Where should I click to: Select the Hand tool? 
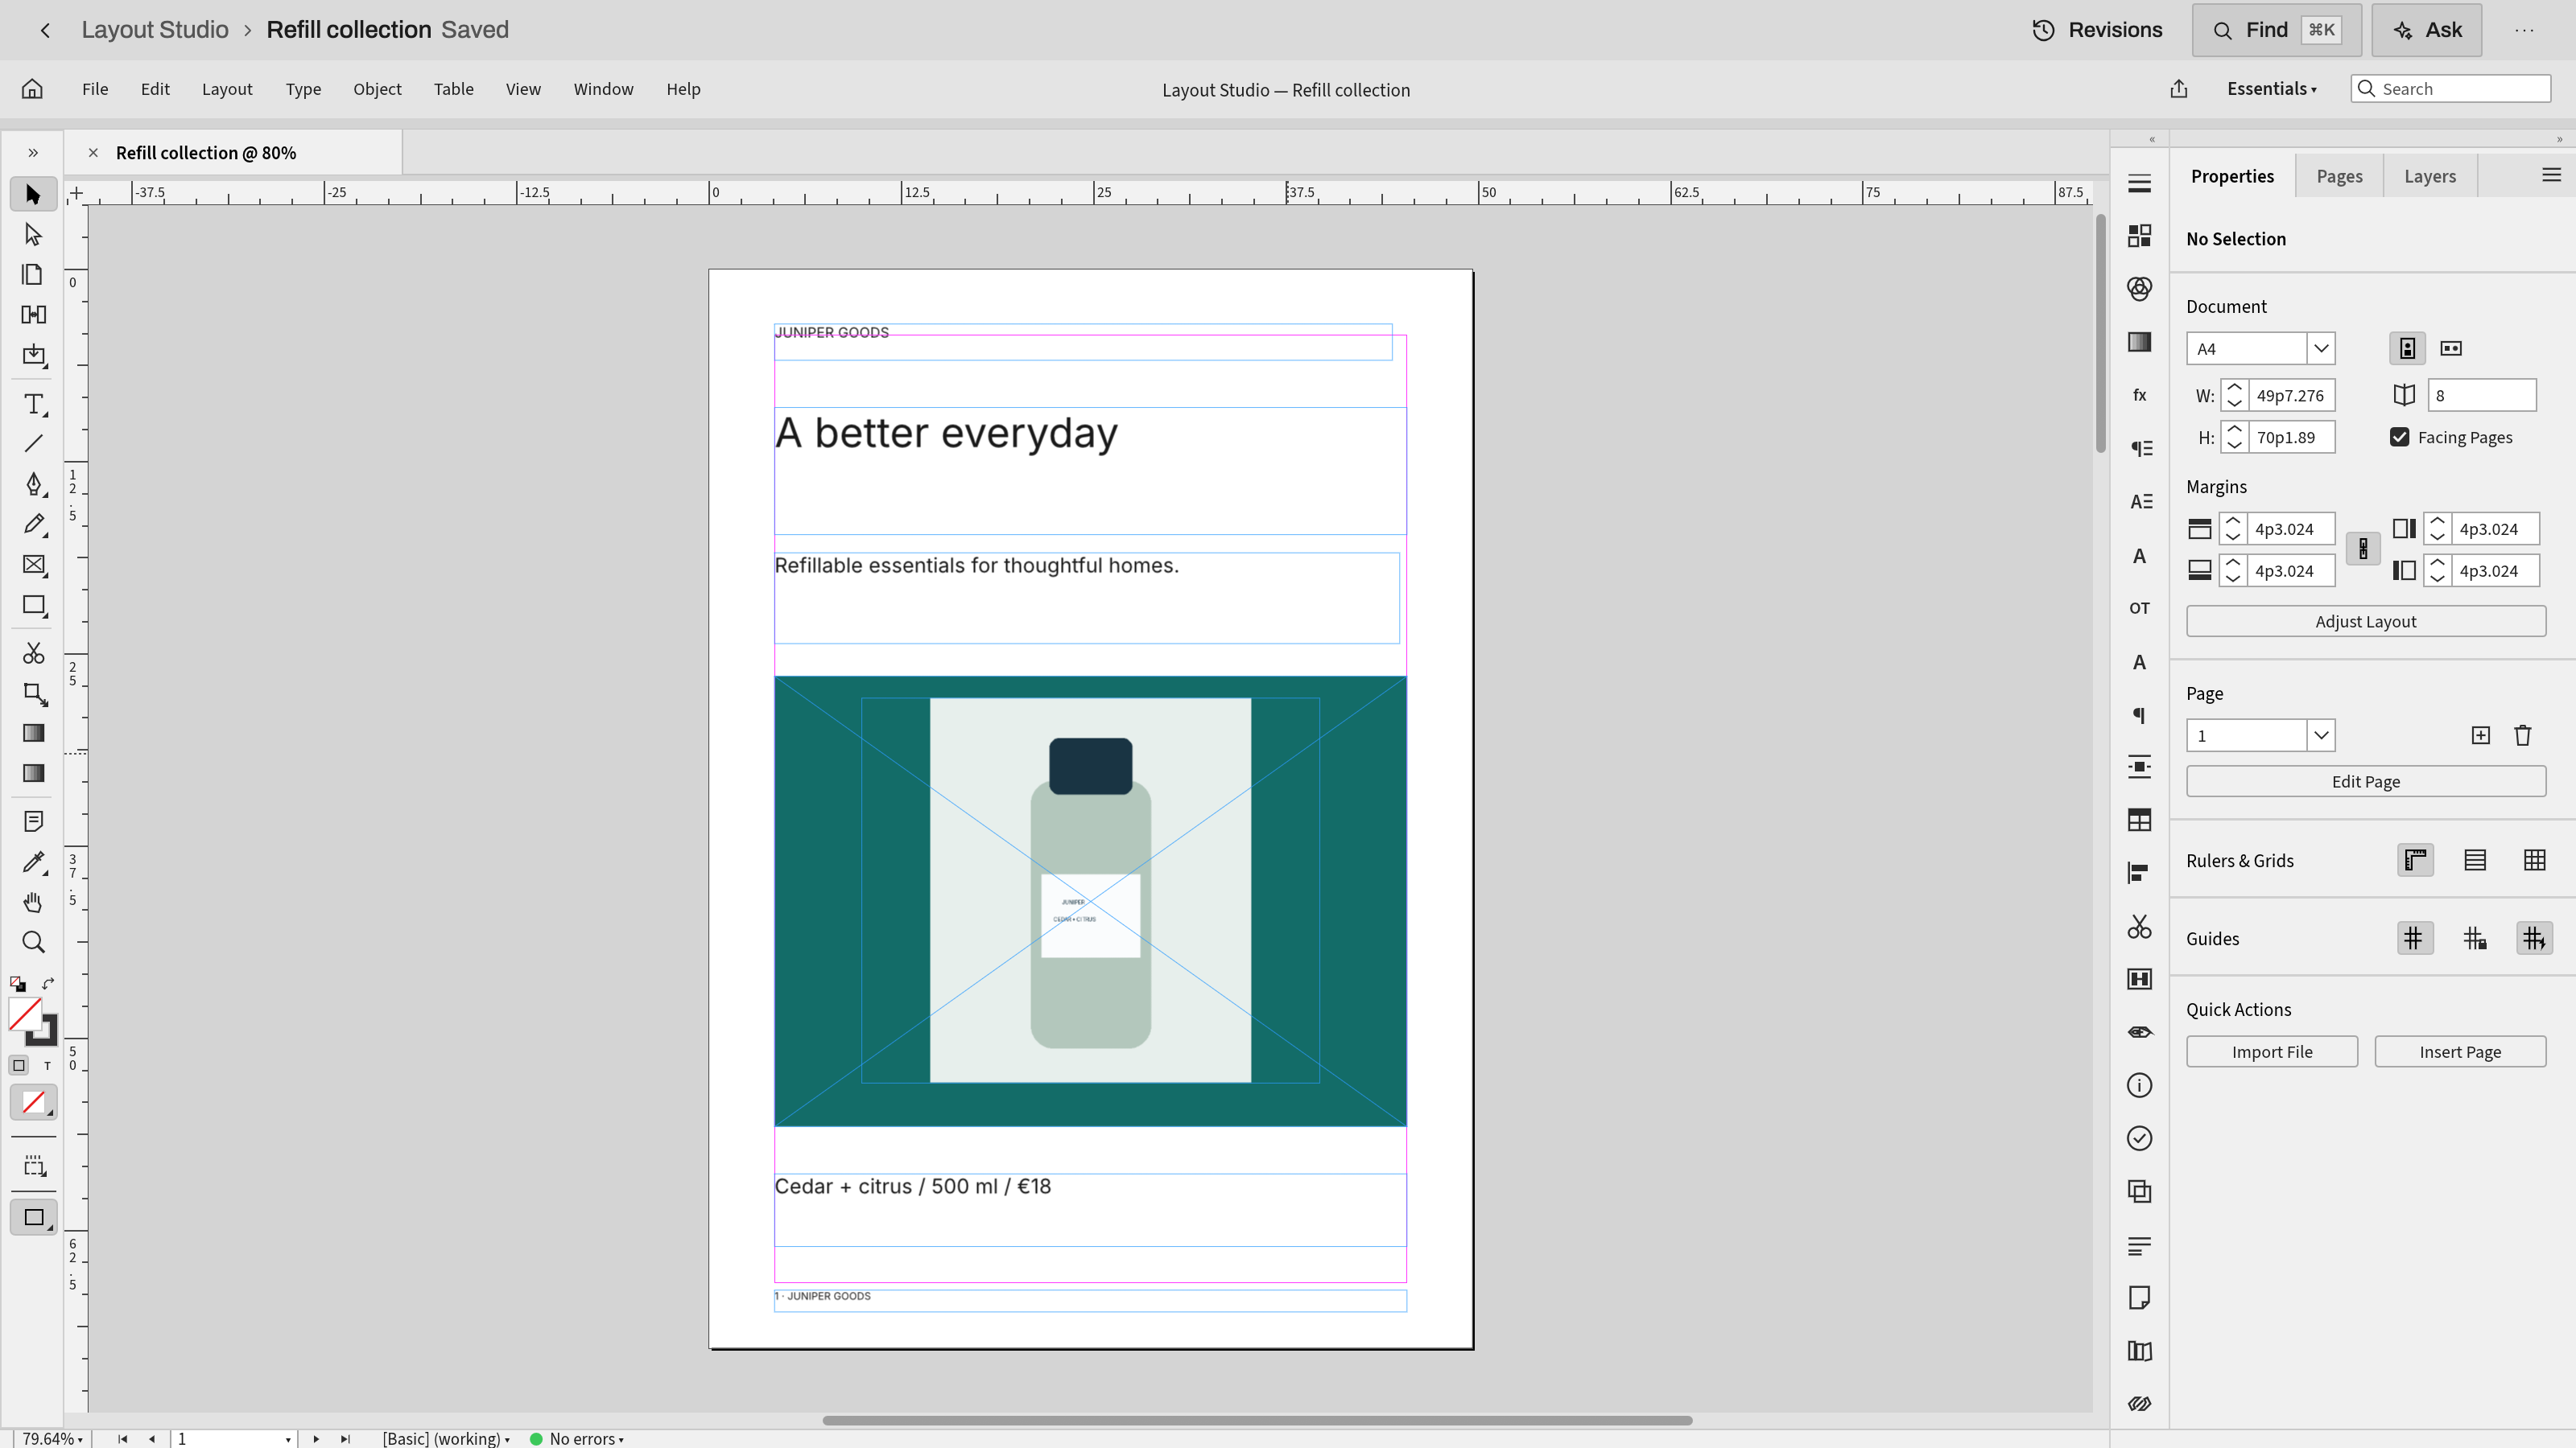coord(33,903)
